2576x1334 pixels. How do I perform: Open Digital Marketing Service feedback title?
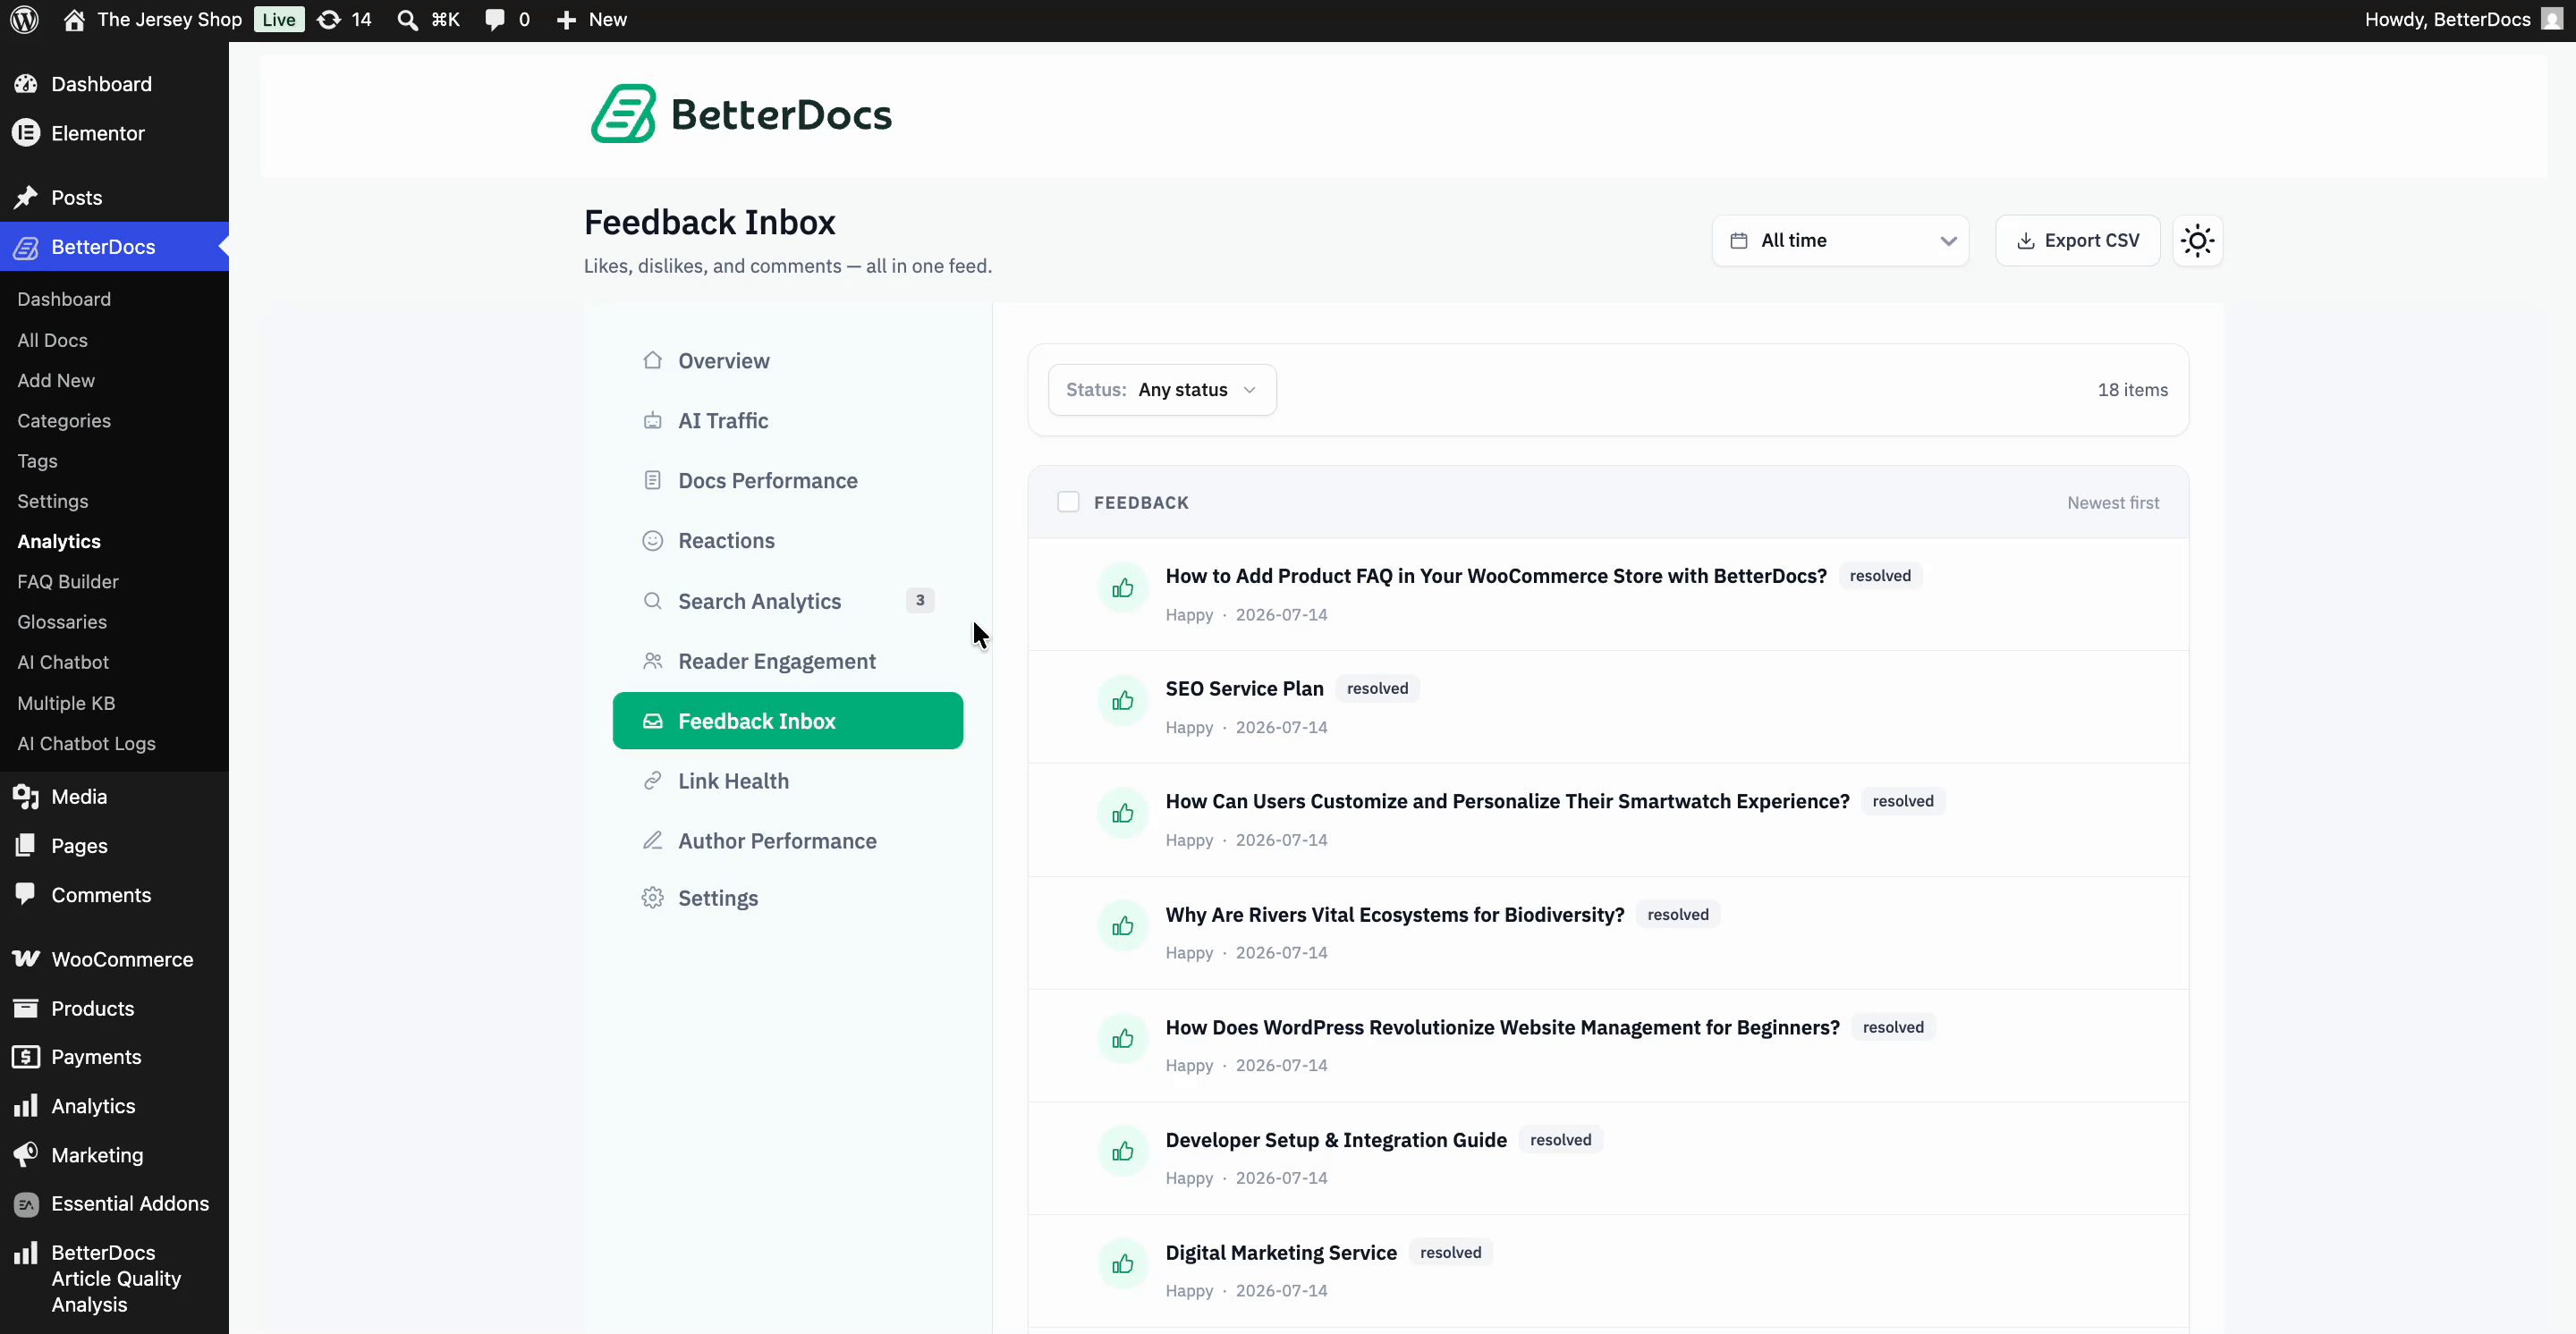click(x=1281, y=1252)
